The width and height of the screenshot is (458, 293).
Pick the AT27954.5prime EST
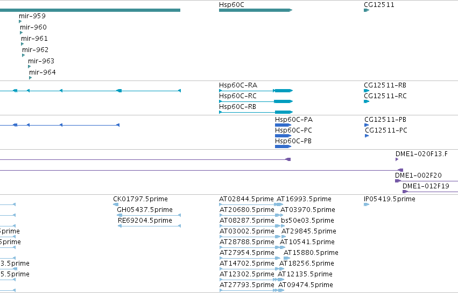pos(250,258)
